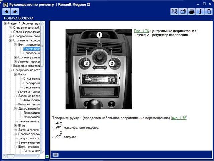Collapse the Обслуживание автомобиля node
214x161 pixels.
10,70
